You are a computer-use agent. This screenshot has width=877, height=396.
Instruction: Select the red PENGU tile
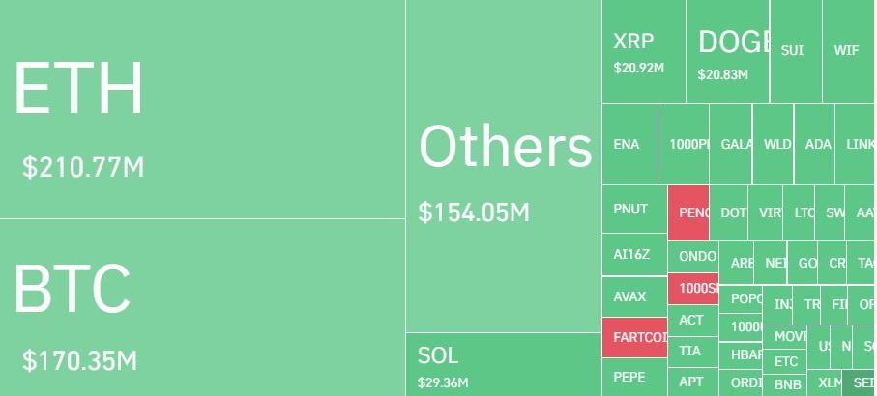[688, 213]
